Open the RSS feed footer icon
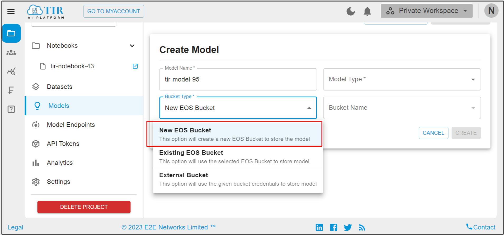The width and height of the screenshot is (504, 235). (x=362, y=227)
